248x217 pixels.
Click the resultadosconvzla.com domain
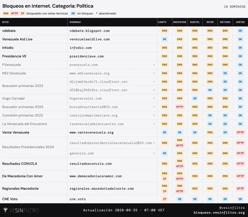[x=90, y=164]
